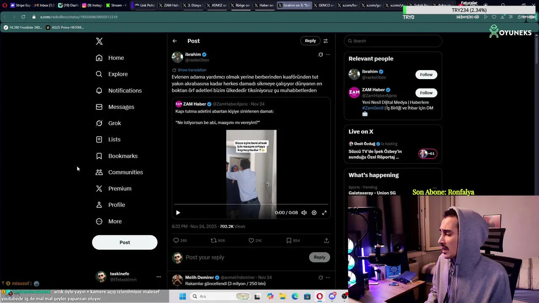Open Messages in the sidebar
The width and height of the screenshot is (539, 303).
(x=115, y=107)
